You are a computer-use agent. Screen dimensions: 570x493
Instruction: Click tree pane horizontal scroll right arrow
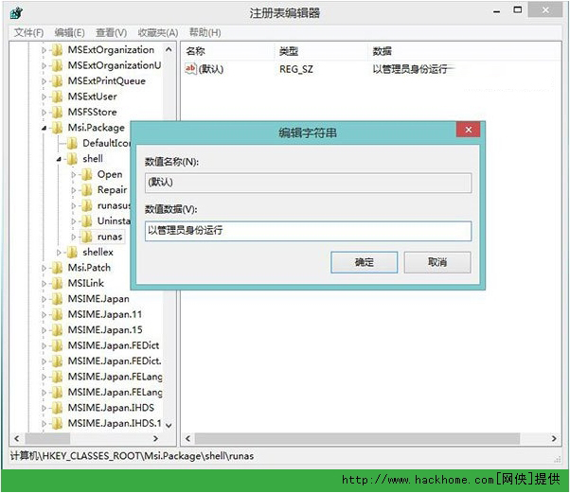click(155, 438)
